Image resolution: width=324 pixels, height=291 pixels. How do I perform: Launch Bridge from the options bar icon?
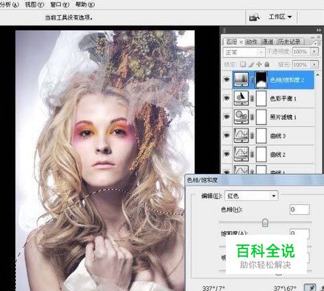coord(255,17)
